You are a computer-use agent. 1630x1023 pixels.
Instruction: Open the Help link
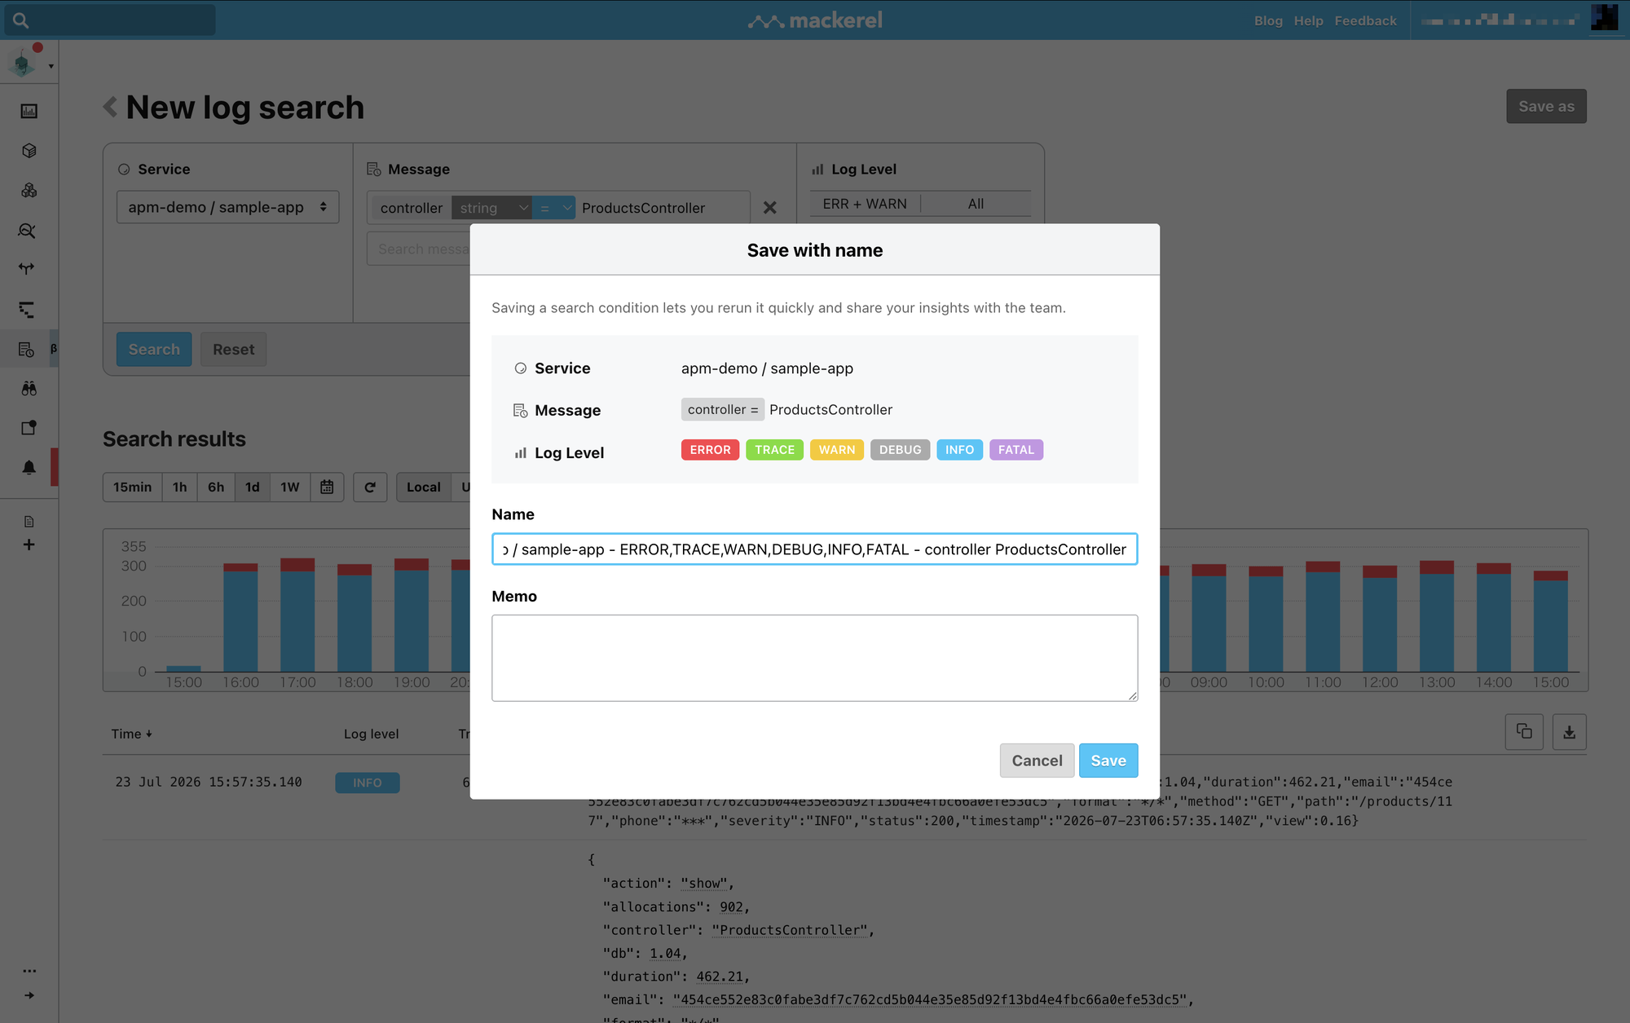click(x=1308, y=20)
